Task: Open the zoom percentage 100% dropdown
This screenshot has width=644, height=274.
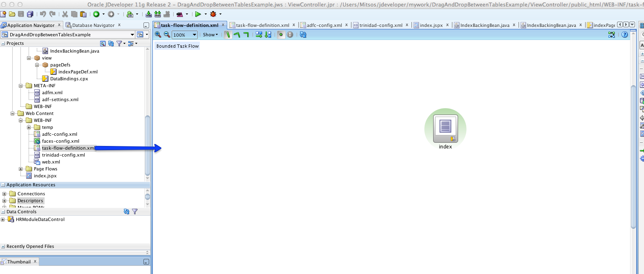Action: click(195, 35)
